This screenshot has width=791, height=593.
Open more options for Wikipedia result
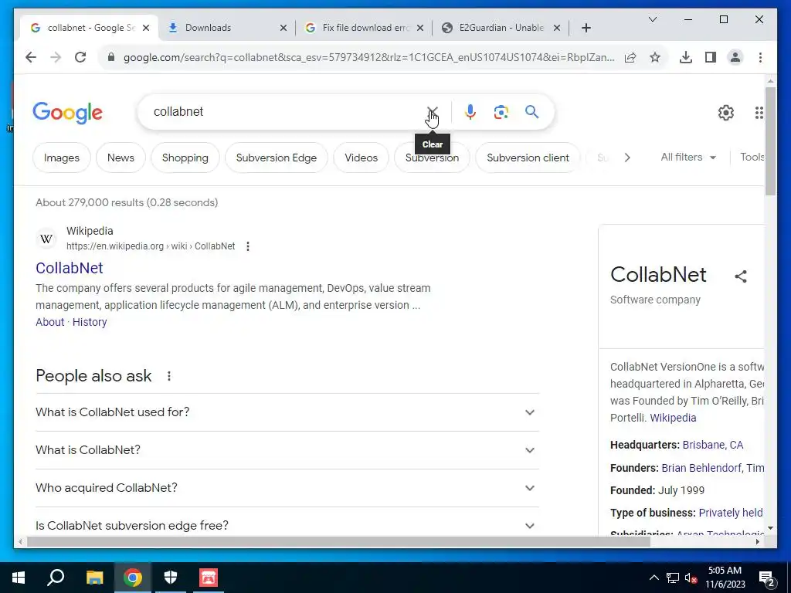(x=248, y=246)
